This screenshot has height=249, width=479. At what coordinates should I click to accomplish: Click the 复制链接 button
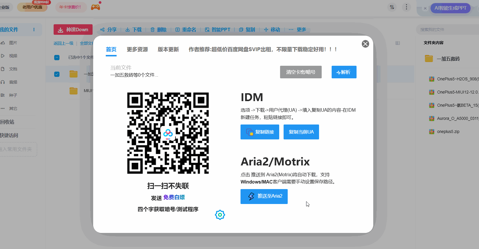260,132
